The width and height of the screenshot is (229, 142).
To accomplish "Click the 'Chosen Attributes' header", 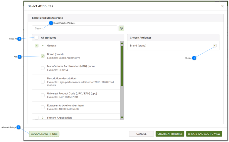I will [141, 38].
